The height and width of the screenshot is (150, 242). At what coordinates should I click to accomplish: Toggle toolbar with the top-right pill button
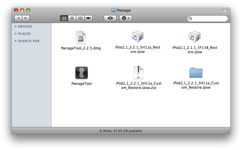(x=225, y=10)
